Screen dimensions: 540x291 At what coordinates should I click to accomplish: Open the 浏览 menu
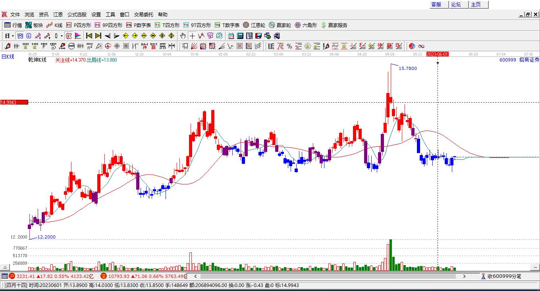(29, 15)
